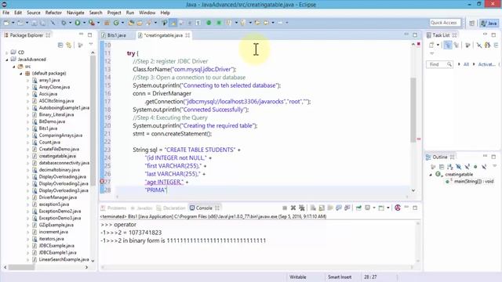
Task: Click the Activate link in Task List
Action: [x=486, y=64]
